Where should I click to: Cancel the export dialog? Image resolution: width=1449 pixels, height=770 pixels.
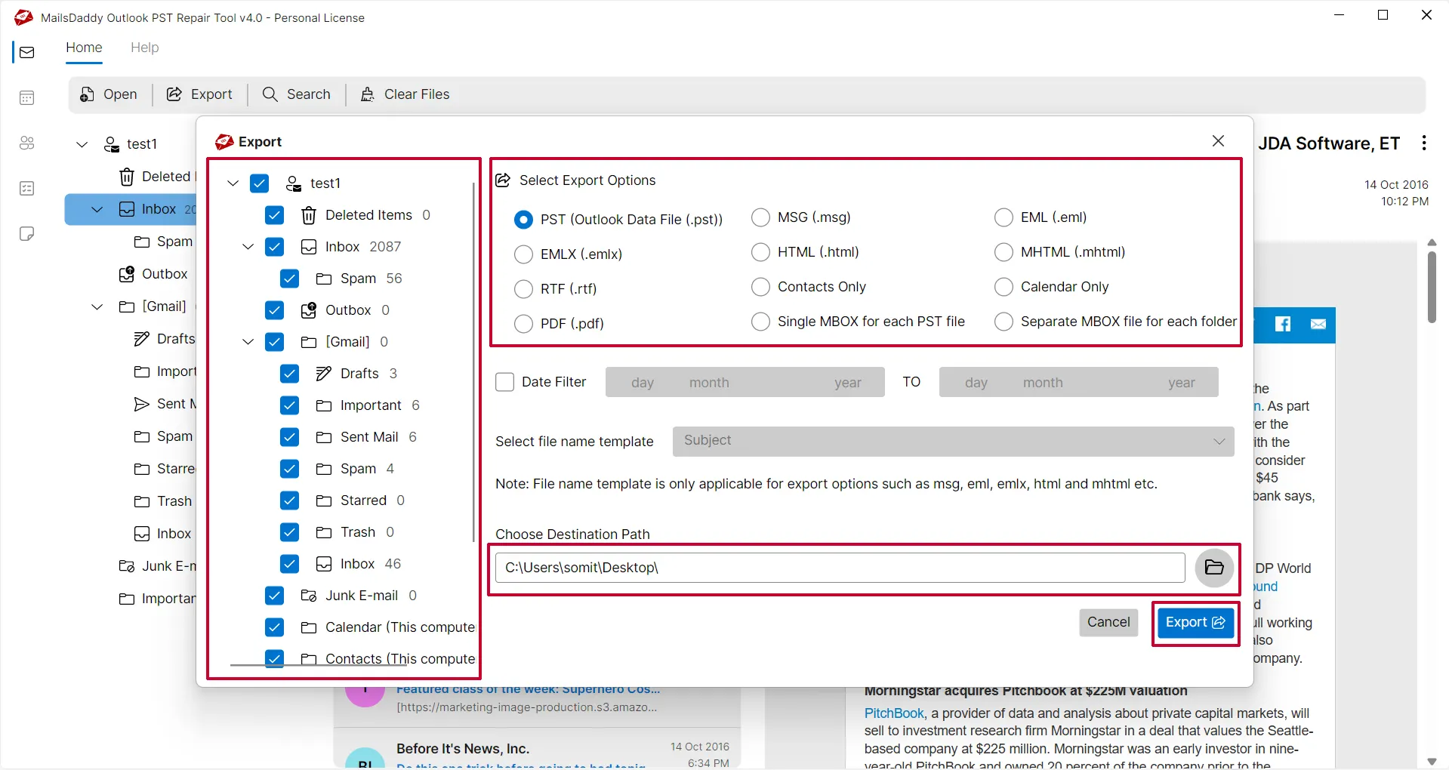(1108, 623)
